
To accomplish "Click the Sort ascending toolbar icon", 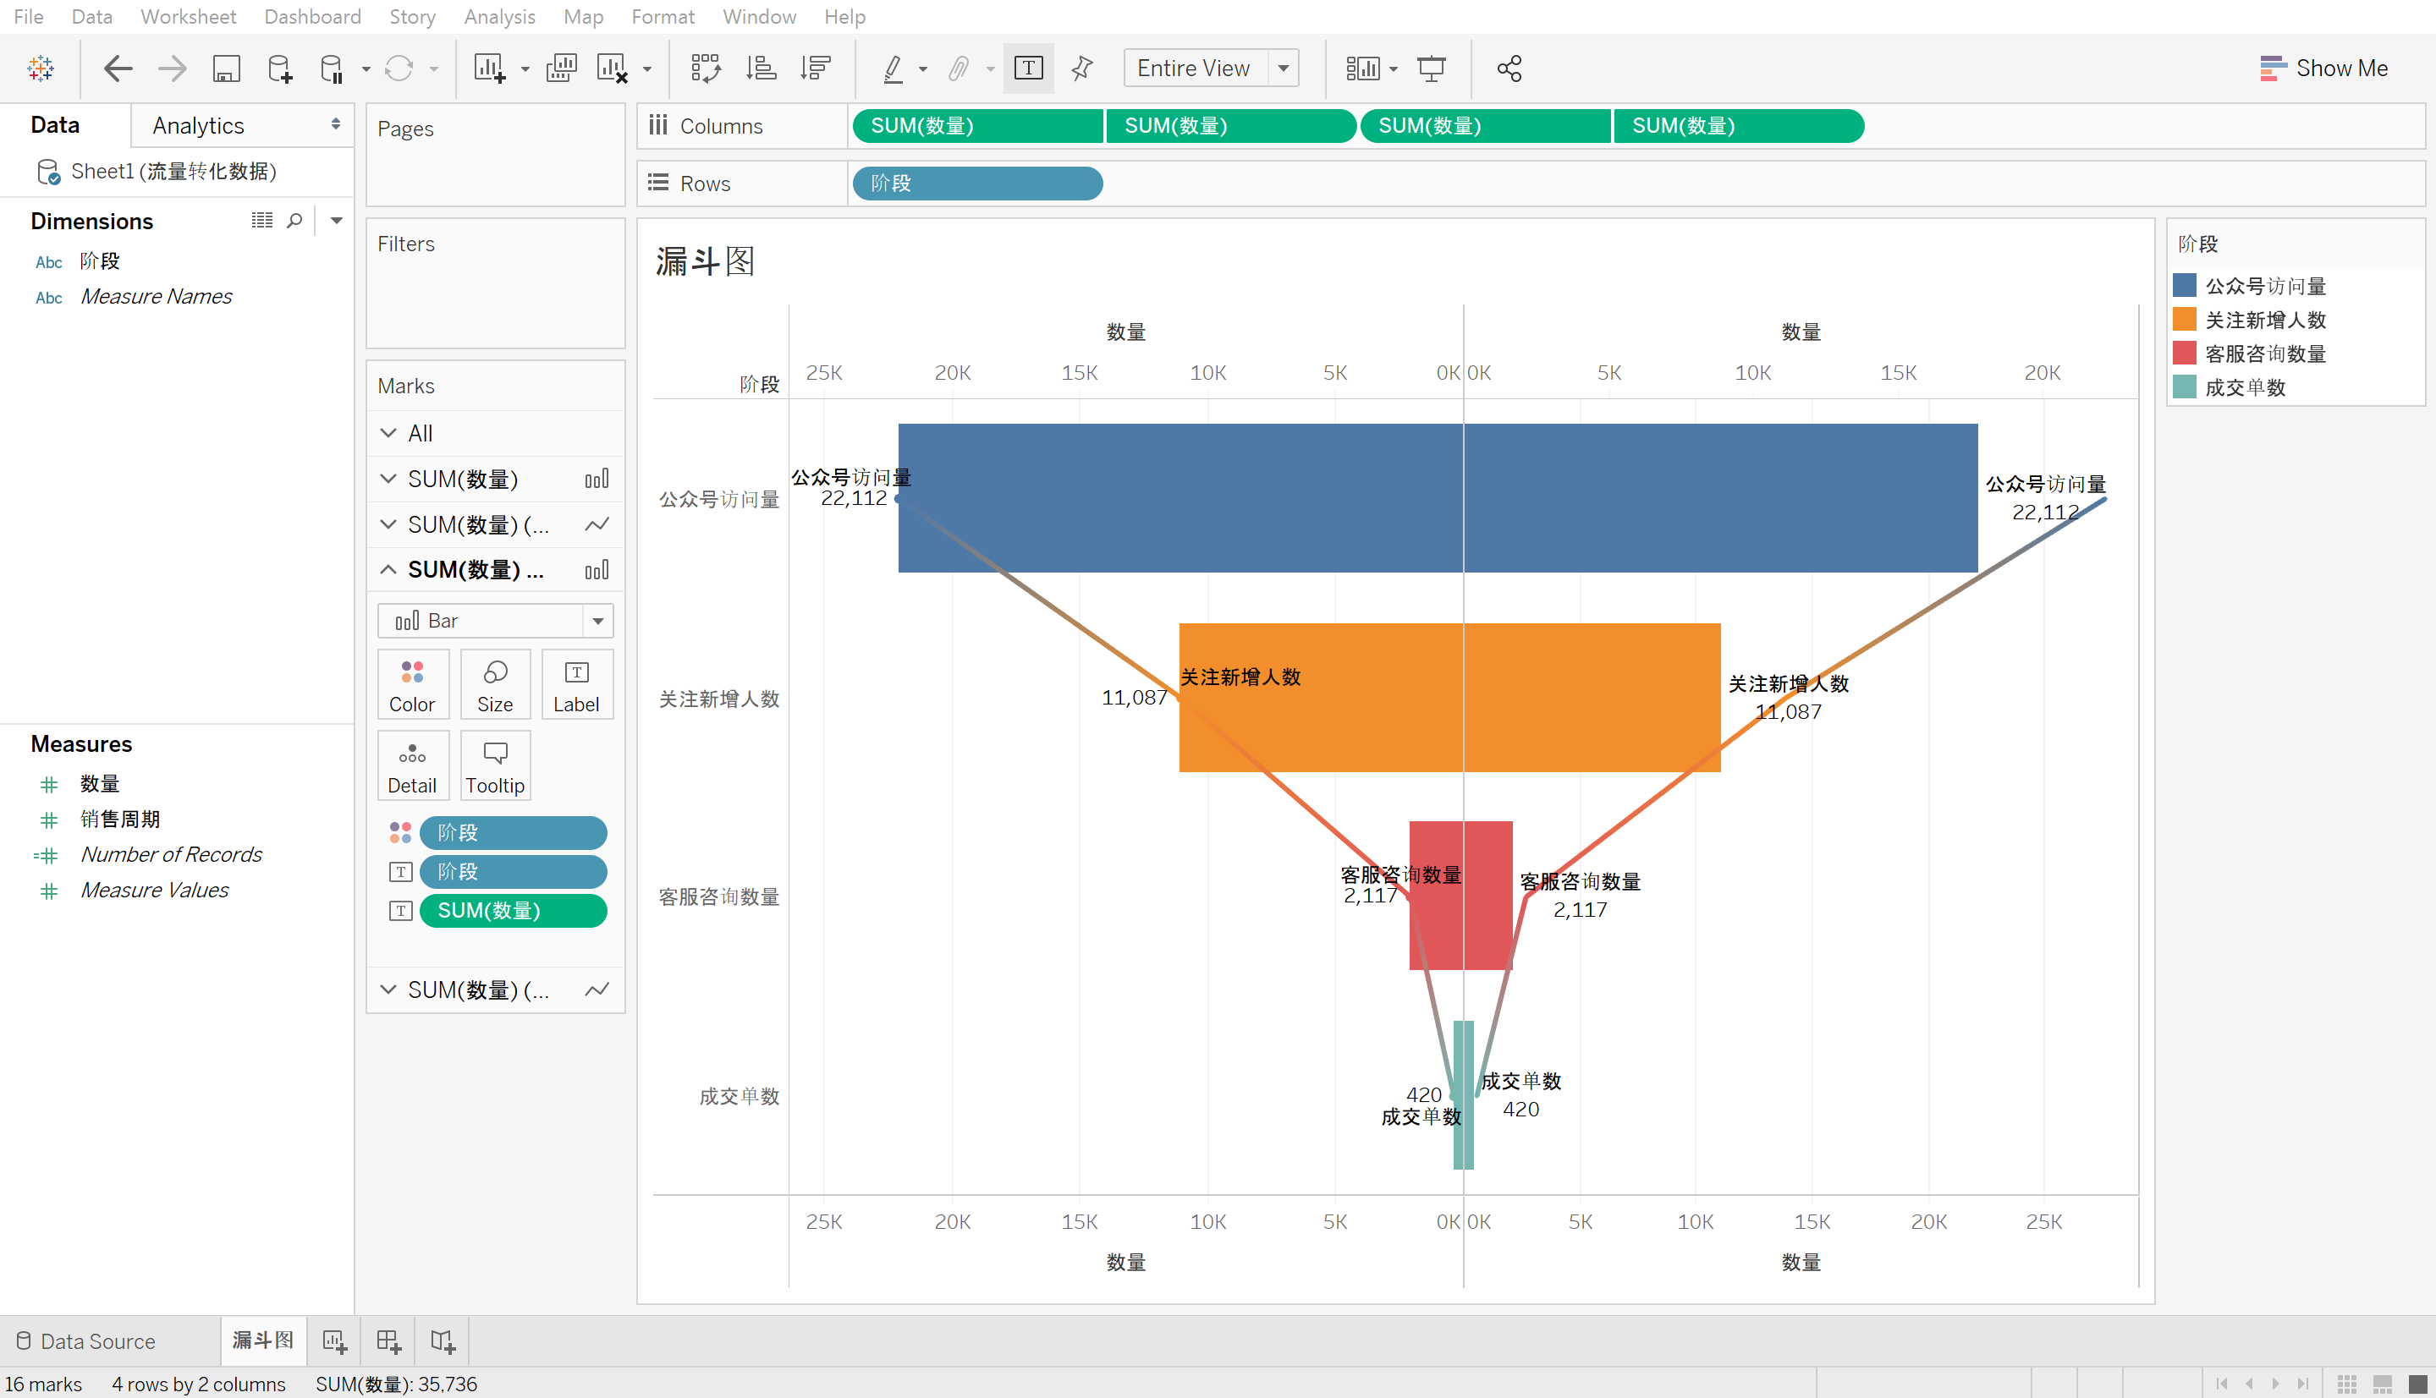I will click(761, 69).
